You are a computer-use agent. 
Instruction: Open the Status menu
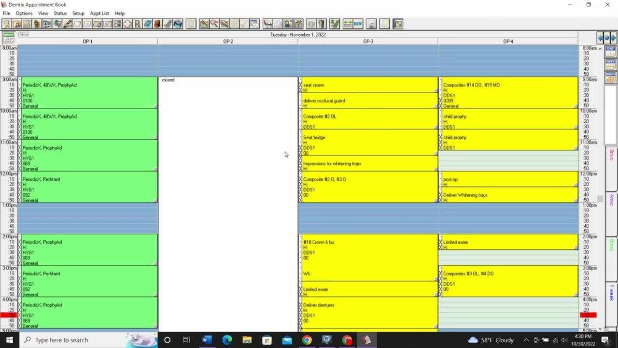pyautogui.click(x=60, y=14)
